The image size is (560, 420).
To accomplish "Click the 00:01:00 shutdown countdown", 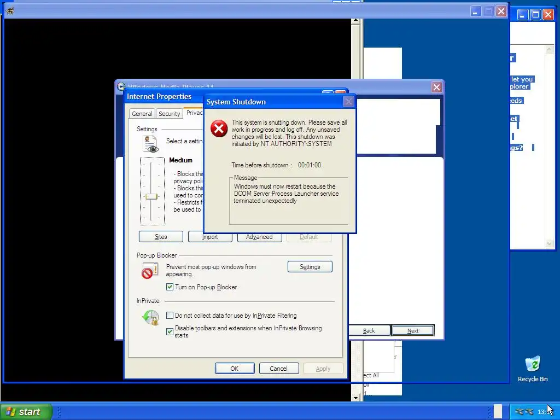I will click(x=310, y=165).
